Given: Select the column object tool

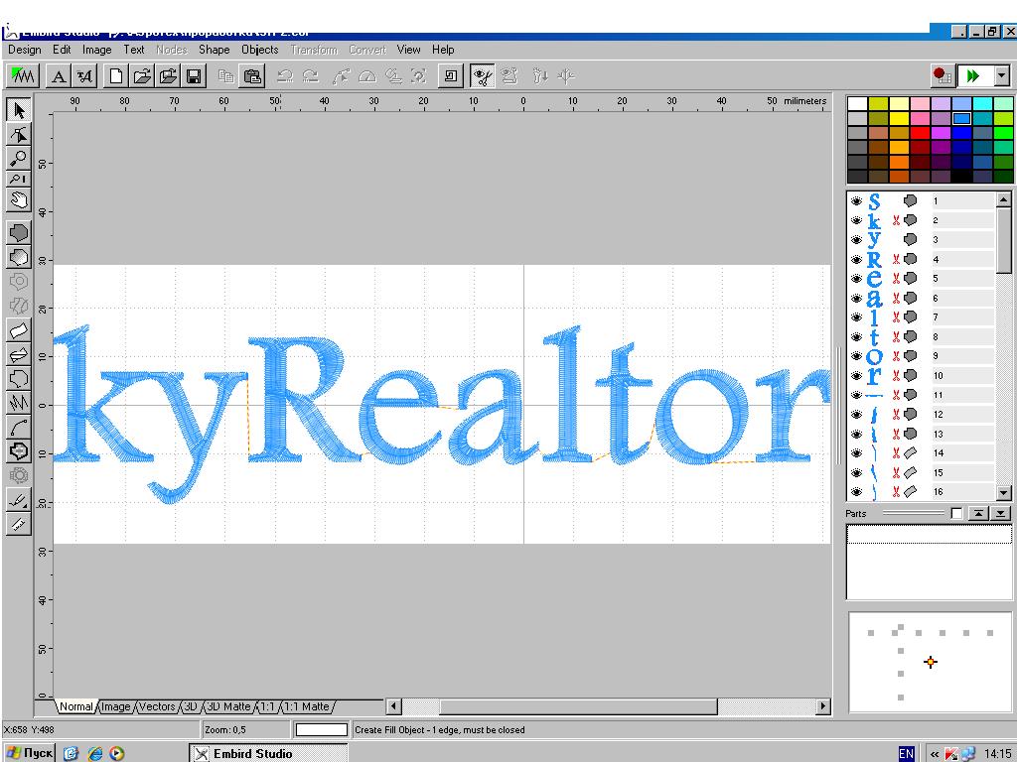Looking at the screenshot, I should 19,330.
